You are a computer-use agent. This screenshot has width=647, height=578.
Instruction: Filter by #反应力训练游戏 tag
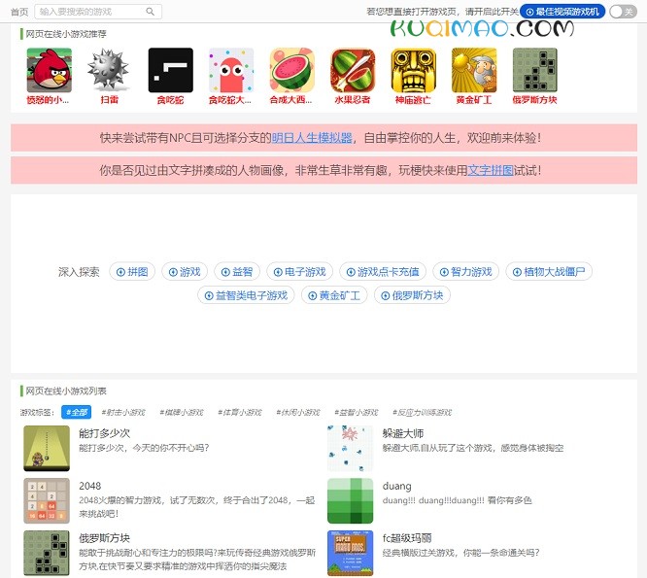tap(422, 412)
